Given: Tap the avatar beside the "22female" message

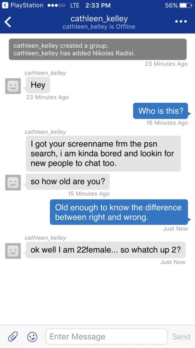Looking at the screenshot, I should 13,251.
